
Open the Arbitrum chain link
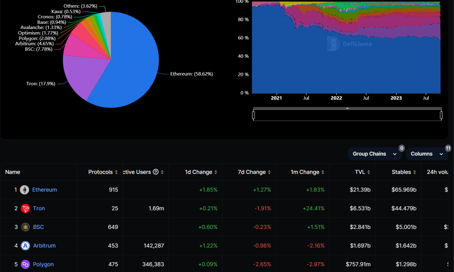tap(44, 246)
